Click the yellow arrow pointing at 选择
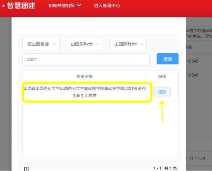 (x=162, y=111)
